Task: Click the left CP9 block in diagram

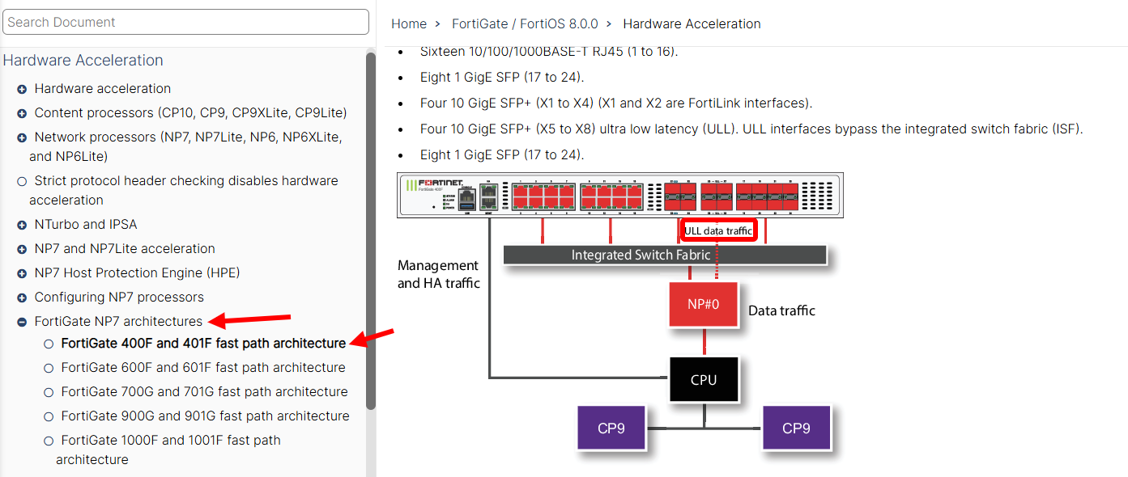Action: [x=611, y=428]
